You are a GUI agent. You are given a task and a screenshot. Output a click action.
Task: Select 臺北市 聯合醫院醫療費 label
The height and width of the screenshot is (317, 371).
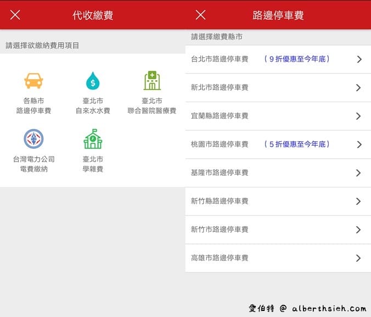pyautogui.click(x=152, y=105)
